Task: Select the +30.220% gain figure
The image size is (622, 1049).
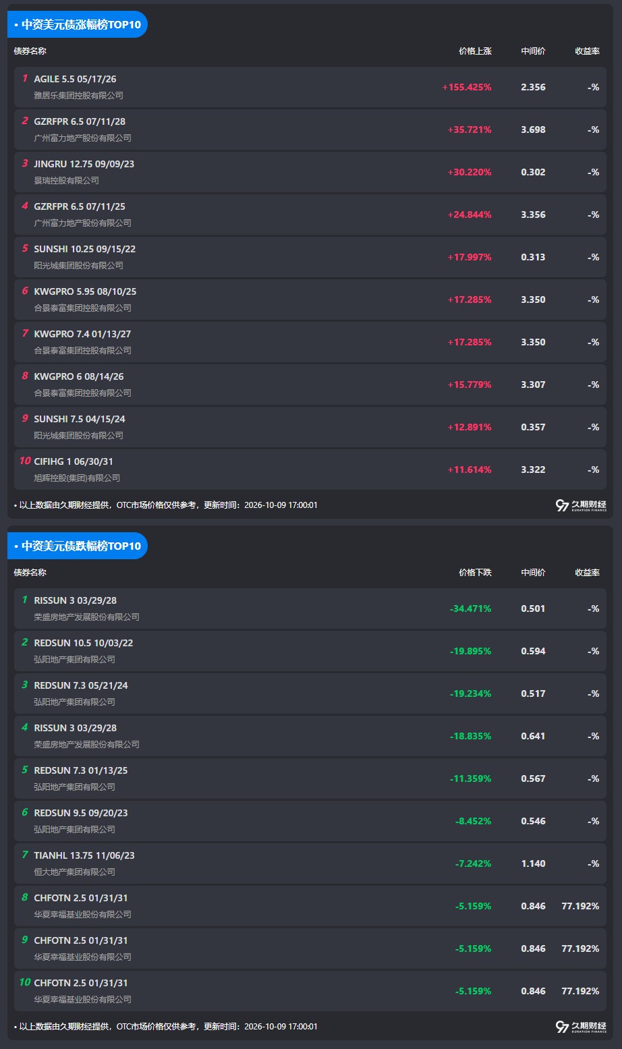Action: point(470,172)
